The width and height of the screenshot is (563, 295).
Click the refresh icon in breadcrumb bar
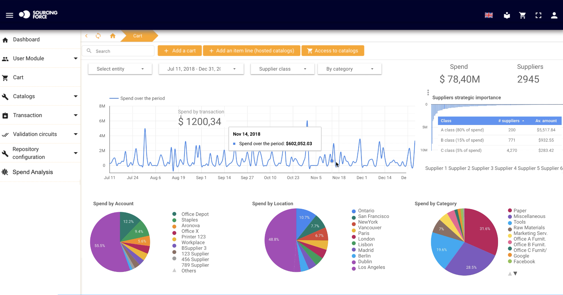point(98,36)
